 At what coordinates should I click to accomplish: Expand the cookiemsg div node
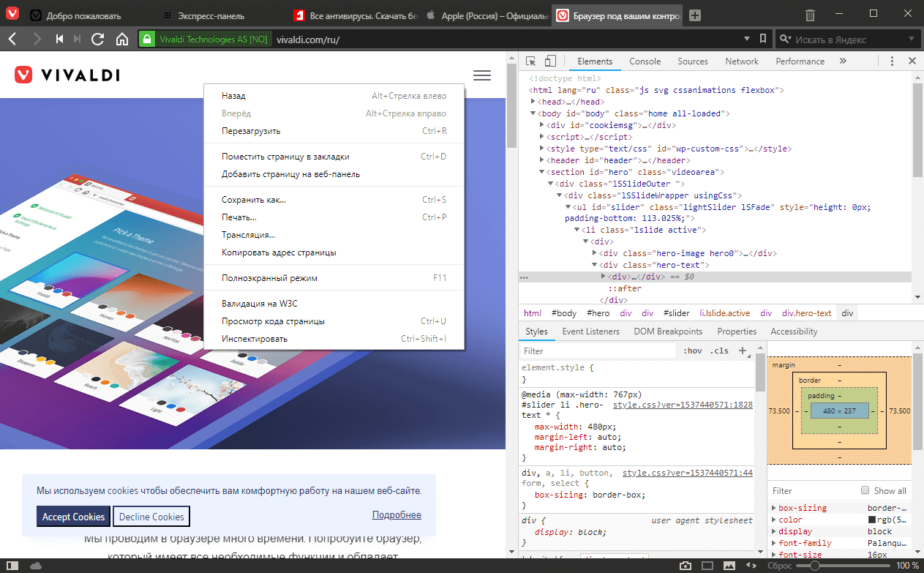pyautogui.click(x=543, y=126)
